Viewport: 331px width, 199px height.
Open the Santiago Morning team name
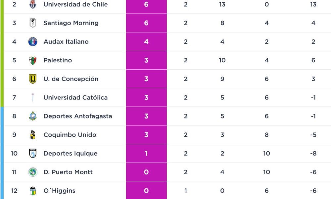pos(71,23)
